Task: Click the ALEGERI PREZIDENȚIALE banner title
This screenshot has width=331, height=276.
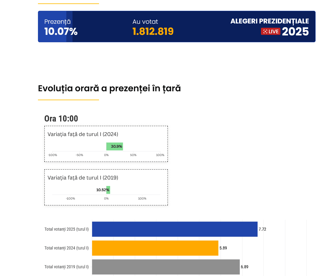Action: point(270,21)
